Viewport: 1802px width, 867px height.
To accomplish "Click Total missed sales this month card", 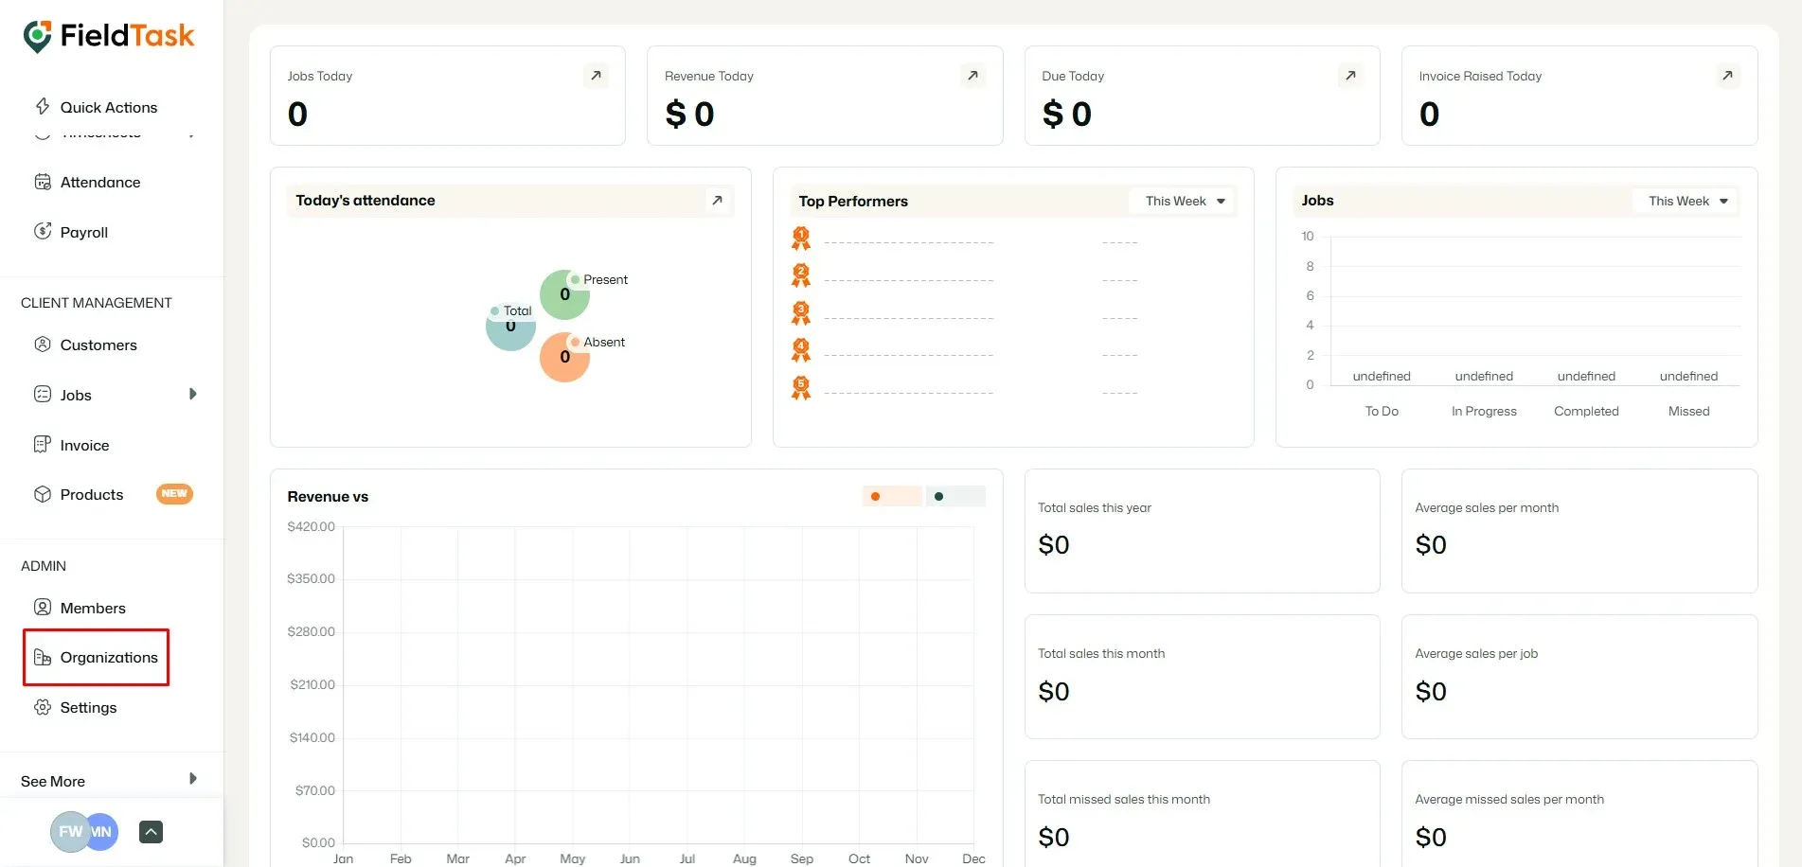I will [x=1202, y=814].
